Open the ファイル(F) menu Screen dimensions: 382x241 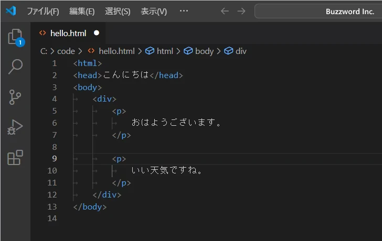pos(43,11)
